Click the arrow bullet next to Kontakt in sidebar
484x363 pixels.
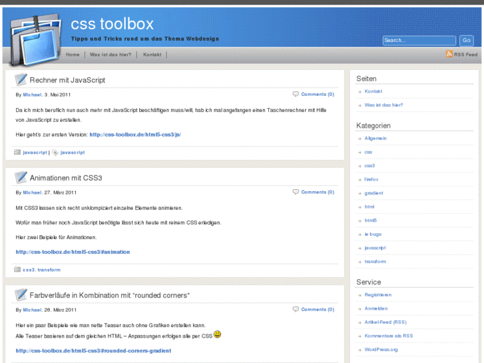click(360, 92)
